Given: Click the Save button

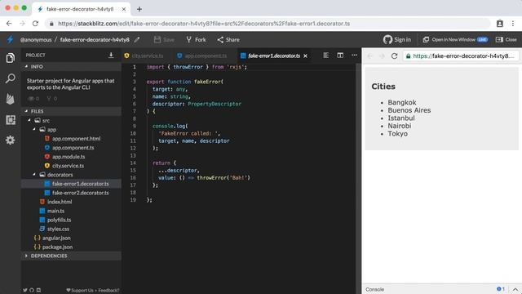Looking at the screenshot, I should tap(164, 40).
